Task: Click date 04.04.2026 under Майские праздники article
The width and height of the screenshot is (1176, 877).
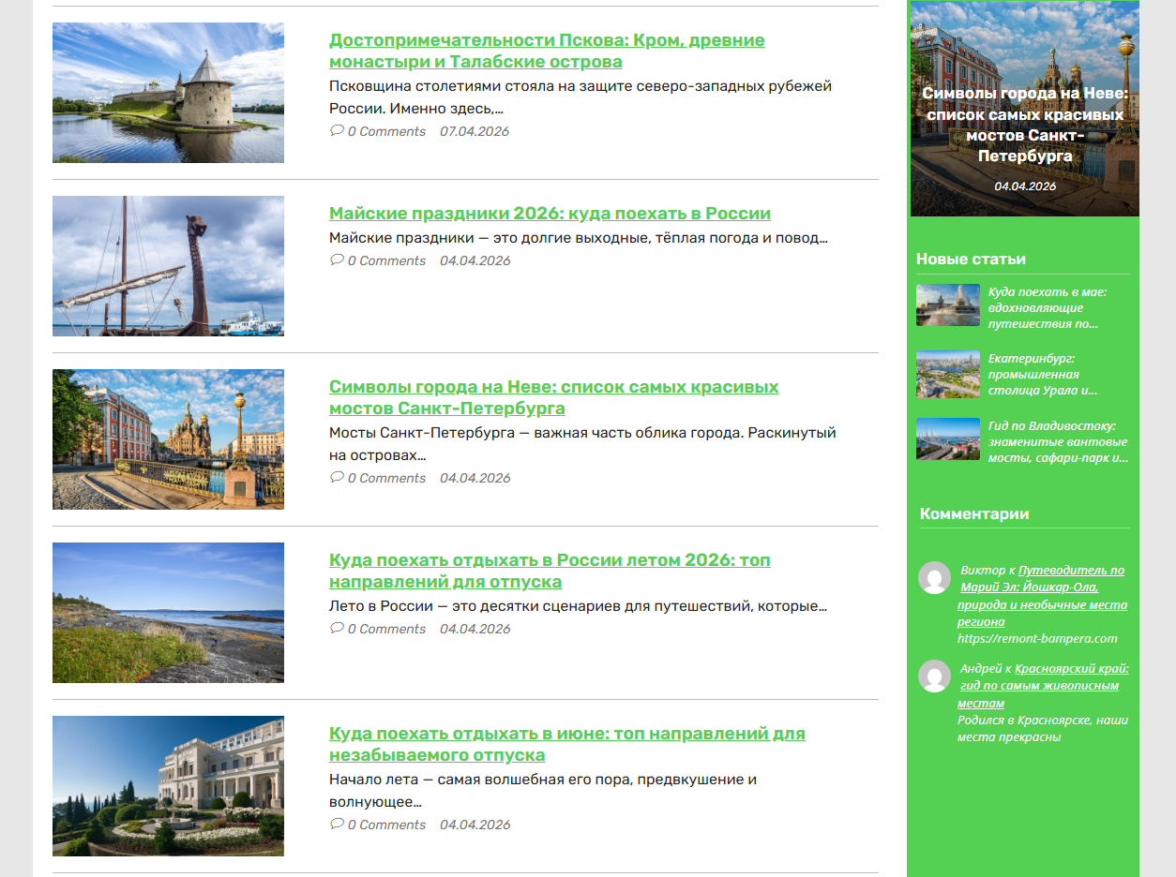Action: click(x=475, y=260)
